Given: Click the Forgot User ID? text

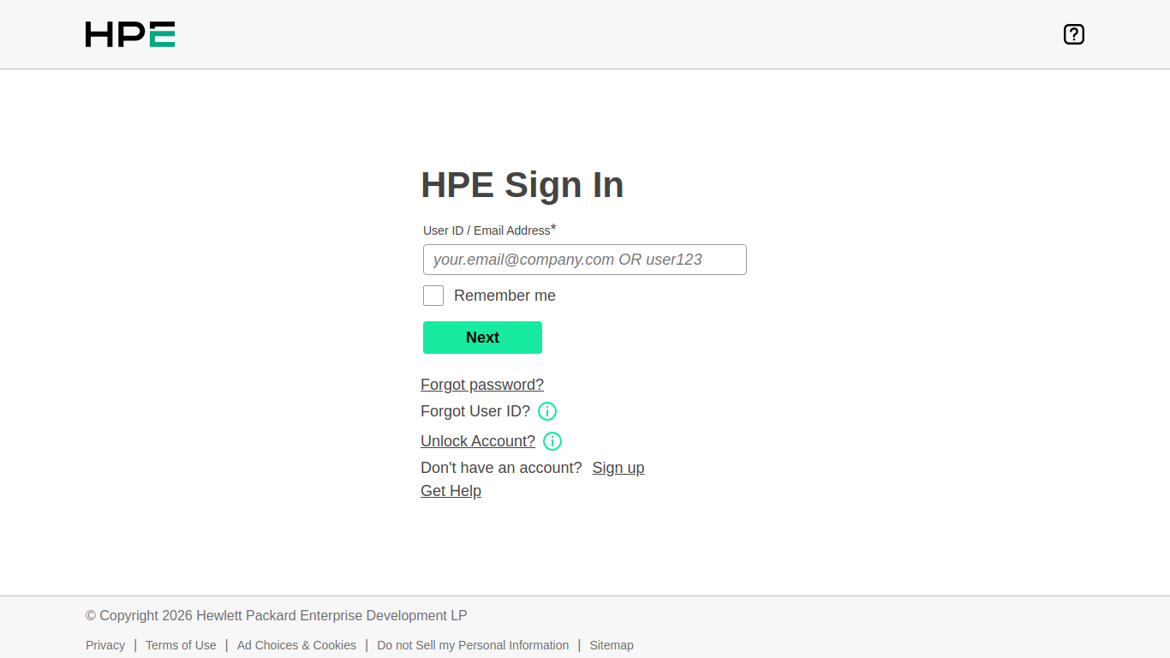Looking at the screenshot, I should [475, 411].
